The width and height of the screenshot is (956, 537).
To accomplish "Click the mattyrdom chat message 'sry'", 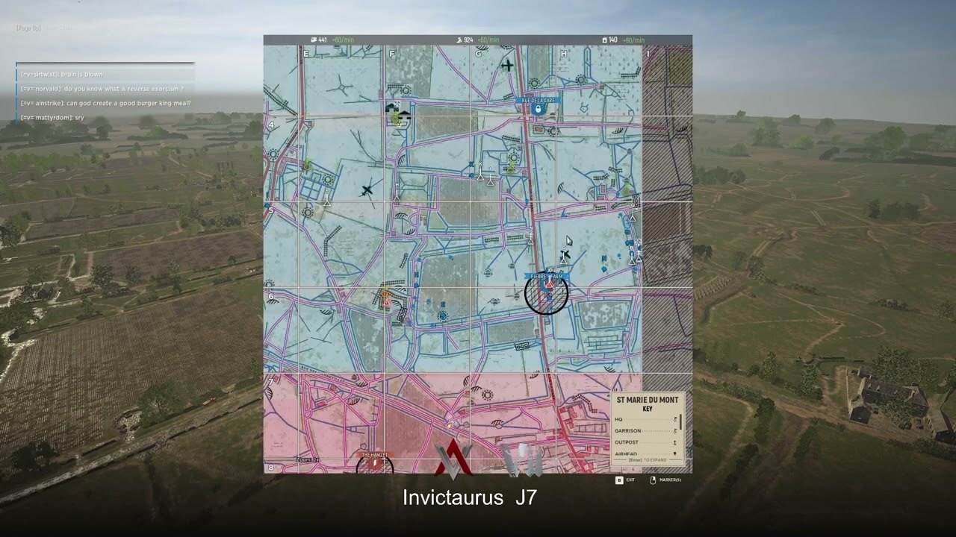I will pos(52,118).
